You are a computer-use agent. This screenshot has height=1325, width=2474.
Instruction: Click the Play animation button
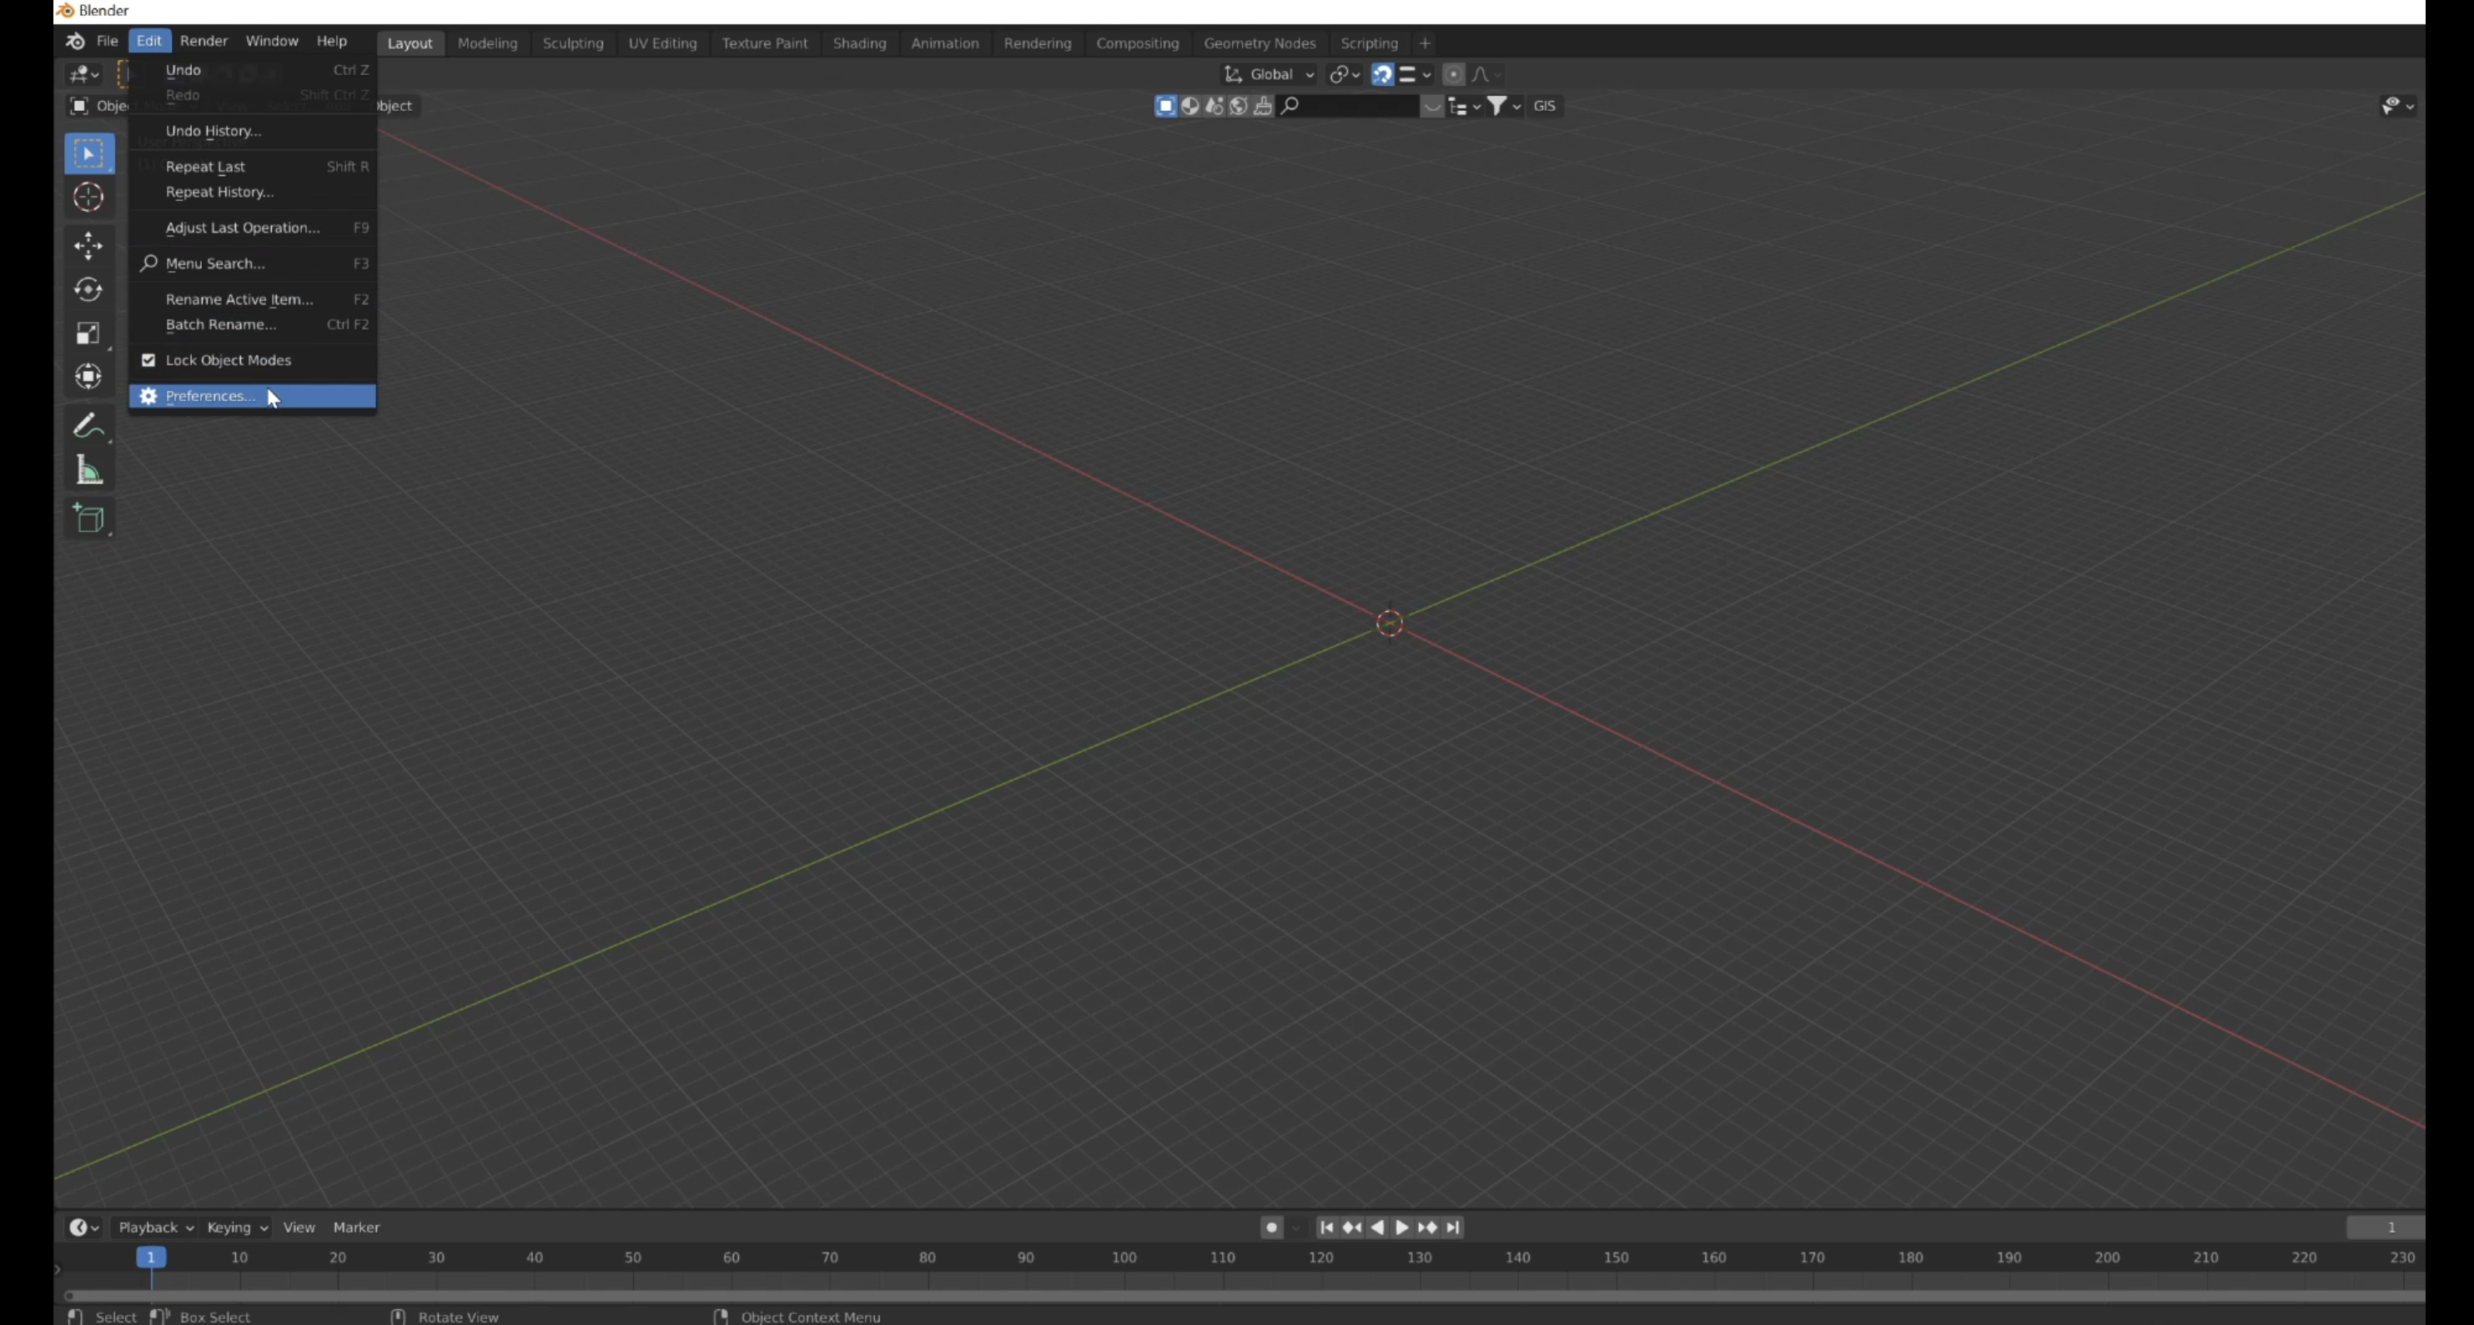point(1401,1227)
